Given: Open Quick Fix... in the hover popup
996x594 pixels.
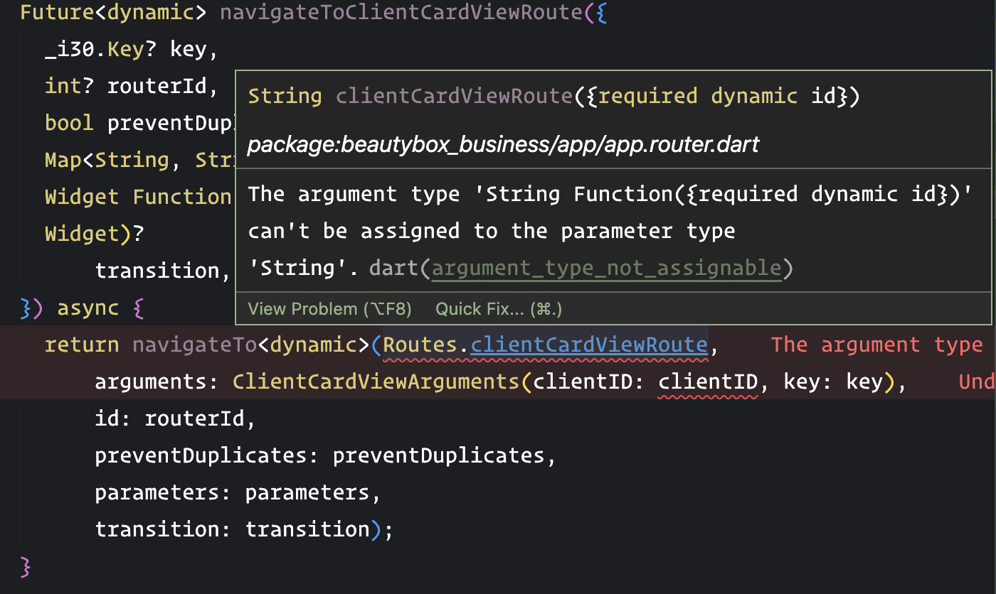Looking at the screenshot, I should 499,309.
